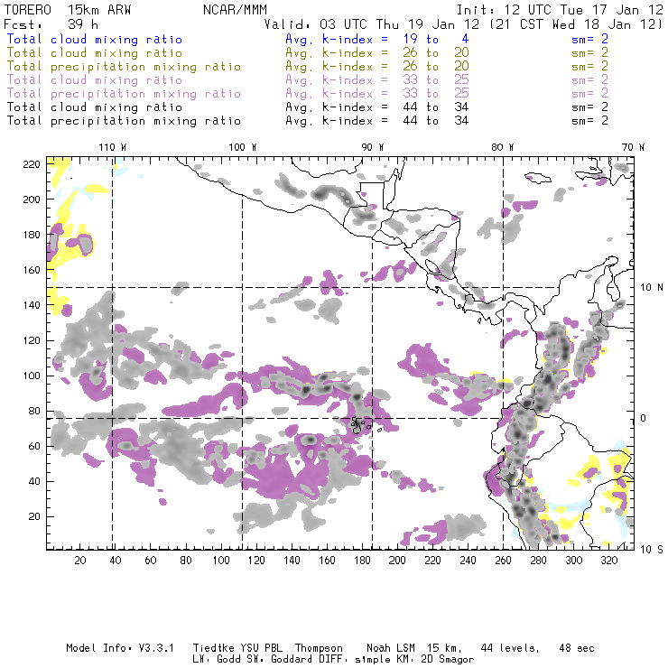Click the olive "Total cloud mixing ratio" legend entry
The width and height of the screenshot is (668, 668).
pos(95,53)
